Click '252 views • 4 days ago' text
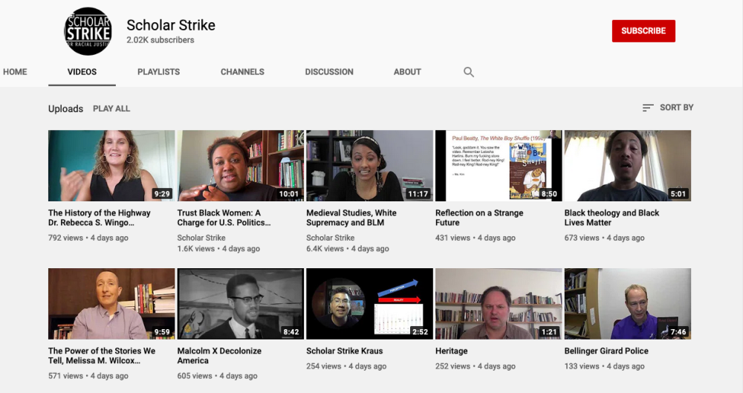This screenshot has width=743, height=393. (x=476, y=366)
